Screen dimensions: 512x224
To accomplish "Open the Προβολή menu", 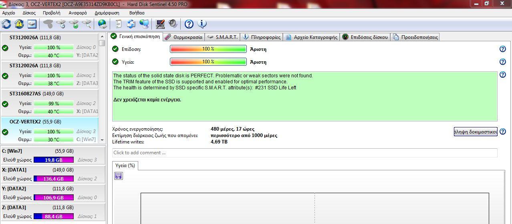I will (51, 13).
